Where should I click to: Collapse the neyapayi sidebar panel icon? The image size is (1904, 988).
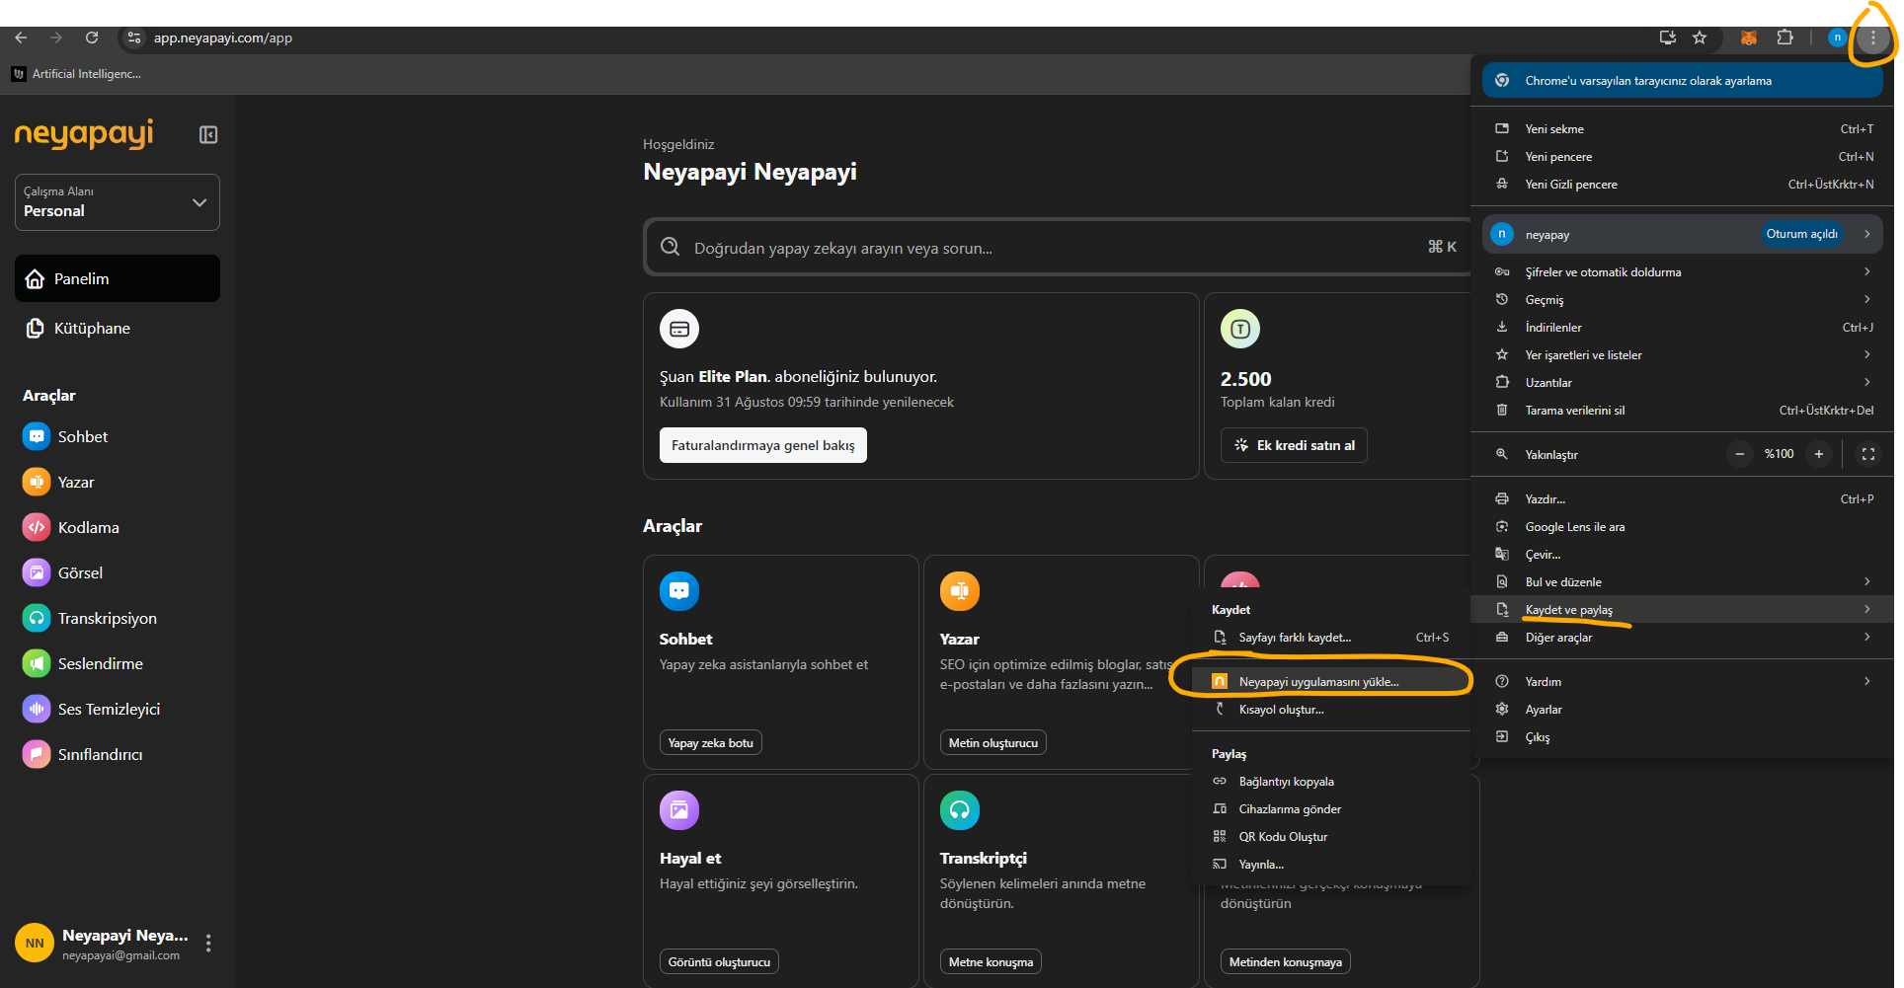pyautogui.click(x=208, y=134)
